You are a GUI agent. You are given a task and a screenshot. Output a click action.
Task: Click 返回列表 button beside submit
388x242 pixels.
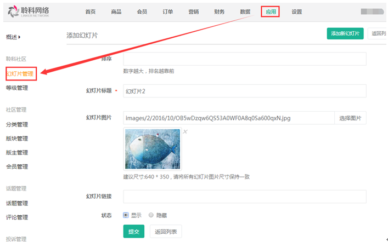[166, 232]
